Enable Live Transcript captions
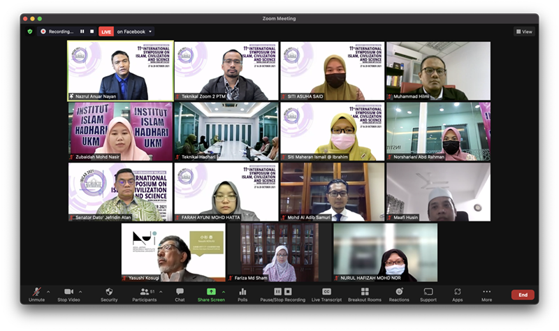The height and width of the screenshot is (331, 559). [x=326, y=291]
